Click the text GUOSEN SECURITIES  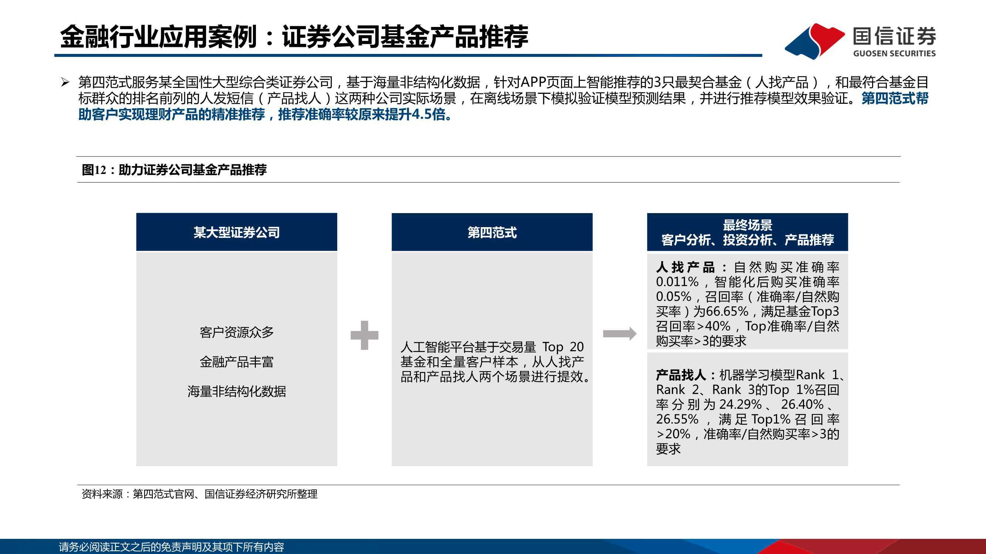coord(894,53)
